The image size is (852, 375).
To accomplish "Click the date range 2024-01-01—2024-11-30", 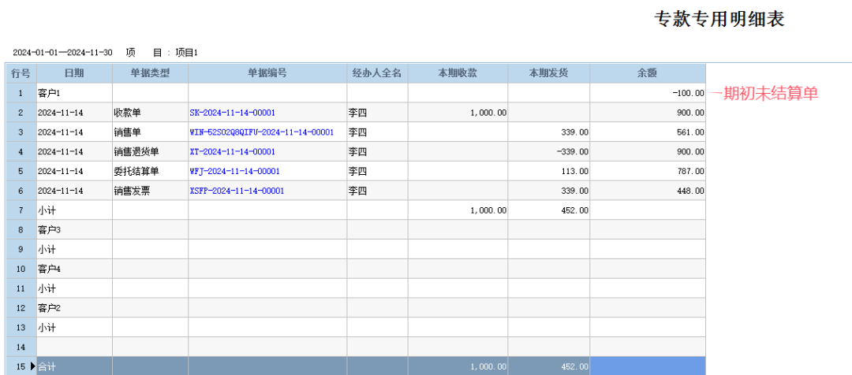I will click(x=62, y=53).
